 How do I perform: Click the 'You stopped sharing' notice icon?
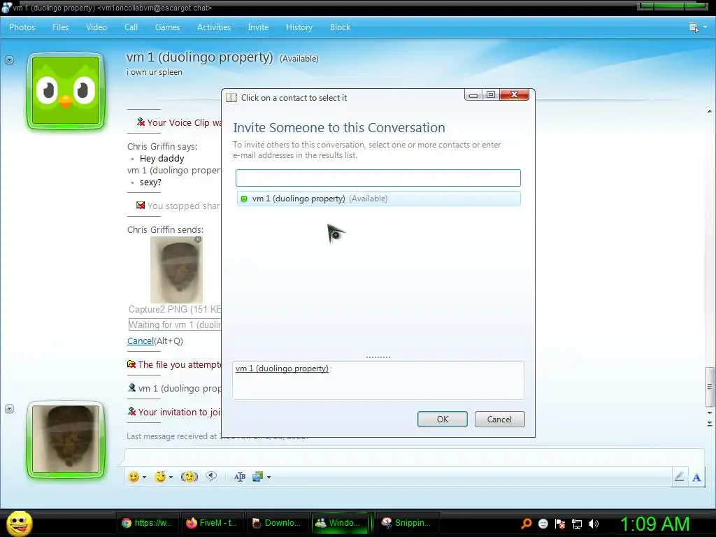[141, 206]
